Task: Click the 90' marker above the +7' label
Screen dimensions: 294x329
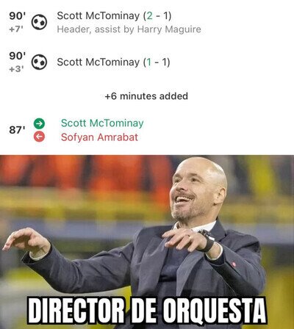Action: pos(18,16)
